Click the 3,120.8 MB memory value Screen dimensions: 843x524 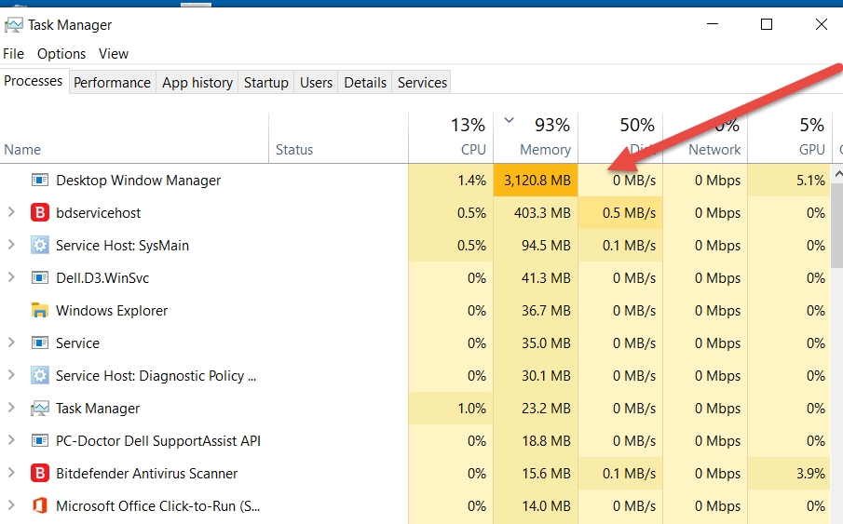537,180
